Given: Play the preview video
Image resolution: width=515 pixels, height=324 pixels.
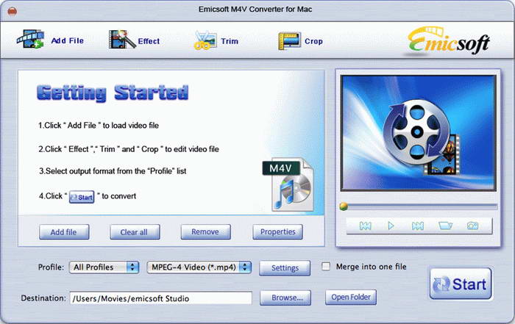Looking at the screenshot, I should click(391, 226).
